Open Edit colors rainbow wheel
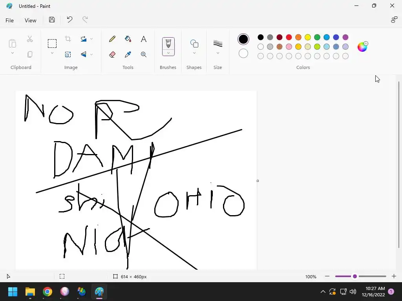The width and height of the screenshot is (402, 301). [x=362, y=47]
